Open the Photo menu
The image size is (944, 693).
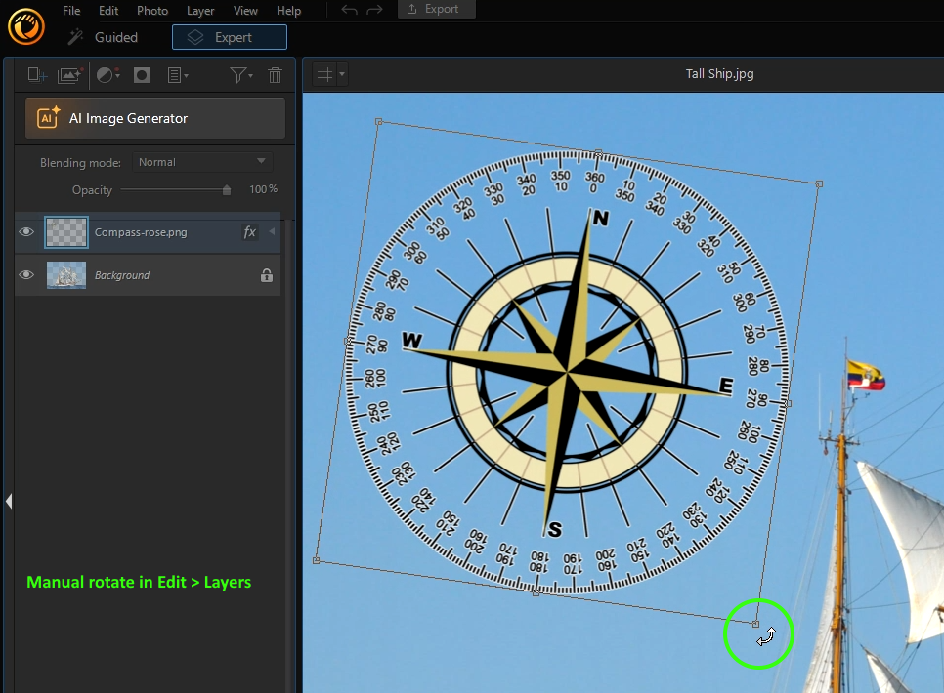click(152, 11)
